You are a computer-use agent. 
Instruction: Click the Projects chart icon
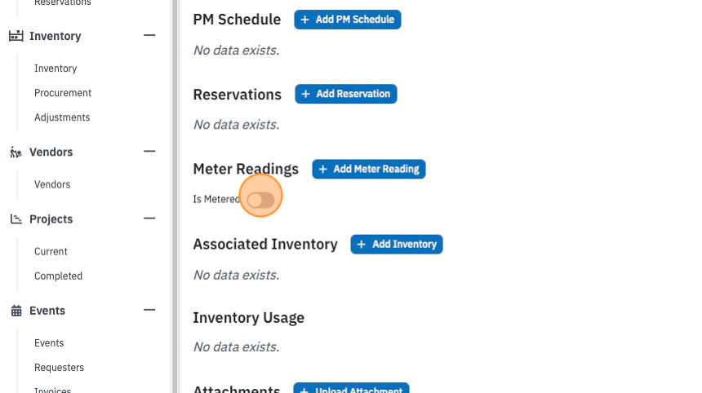coord(16,219)
